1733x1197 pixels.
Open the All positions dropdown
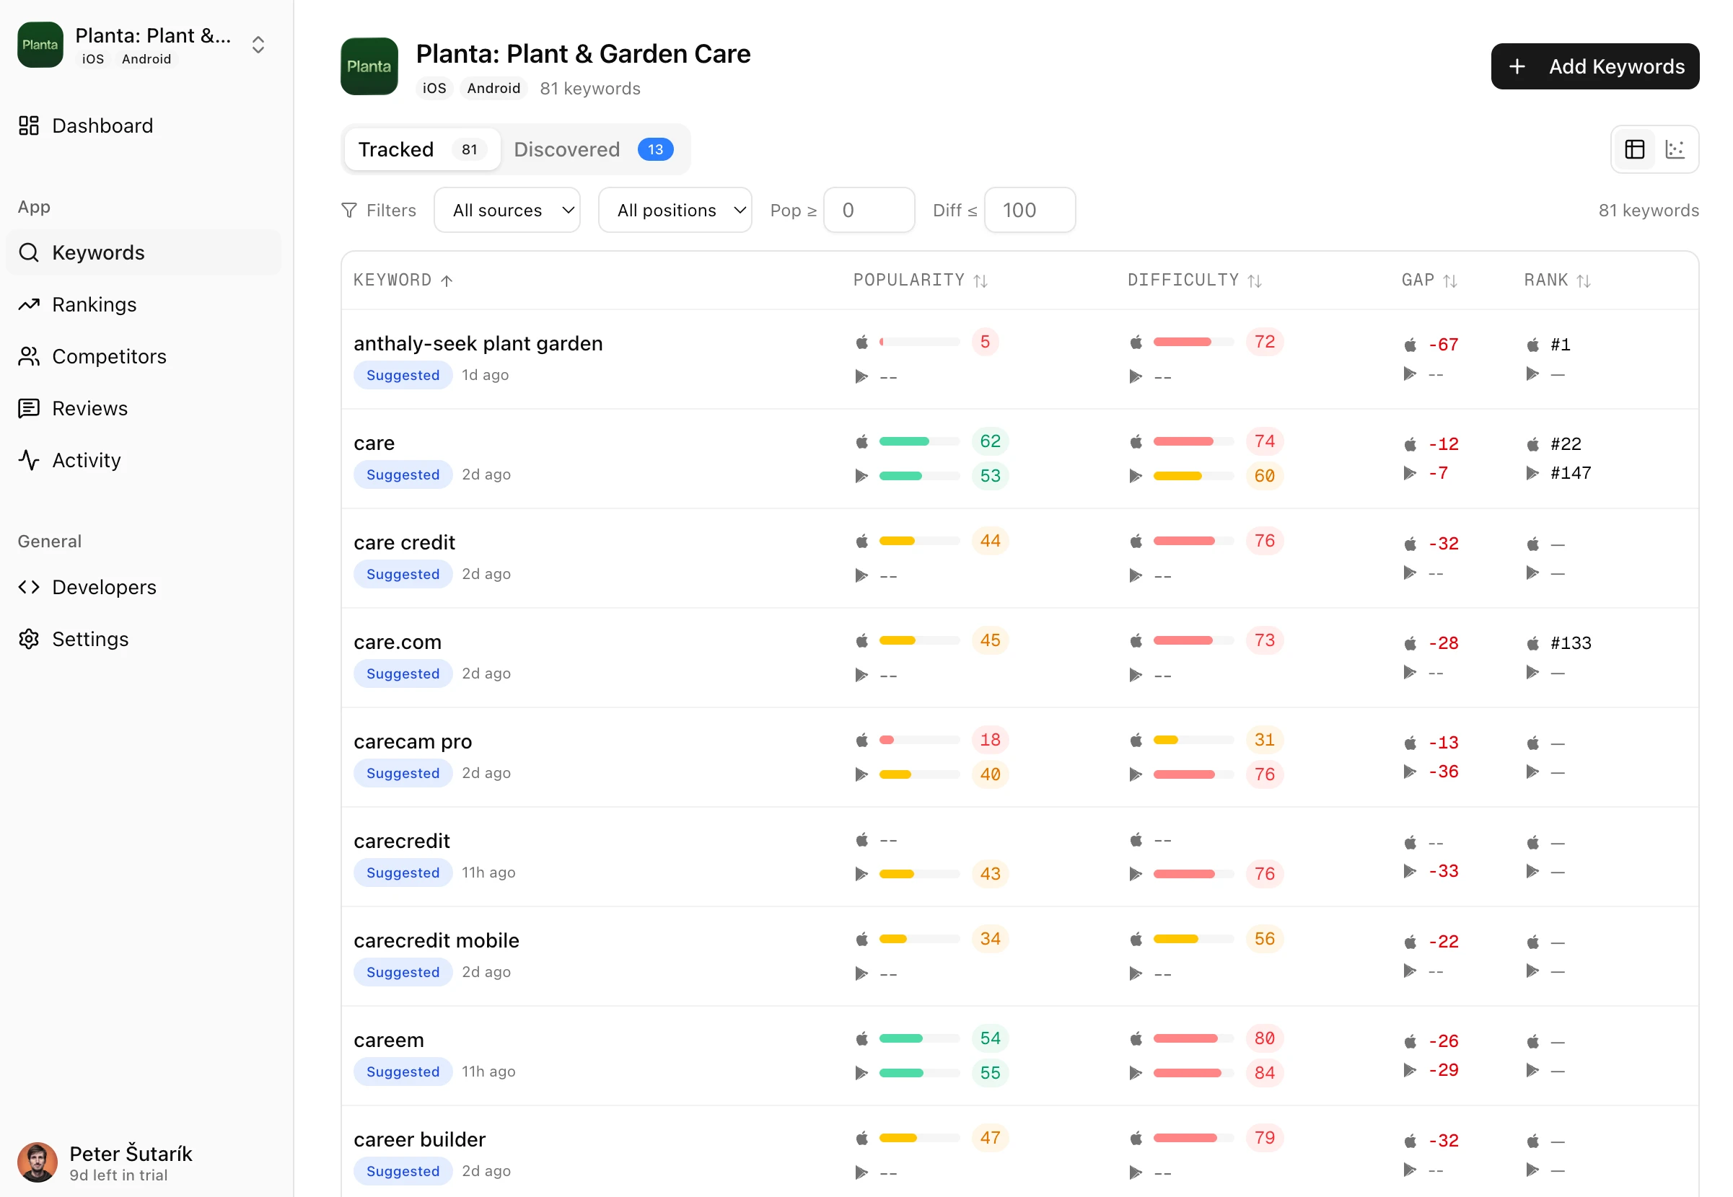[675, 210]
